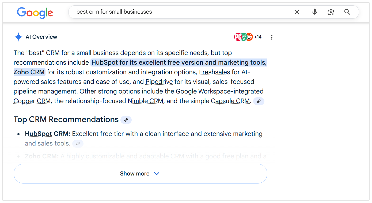Open the Pipedrive underlined link
The width and height of the screenshot is (372, 203).
[159, 82]
